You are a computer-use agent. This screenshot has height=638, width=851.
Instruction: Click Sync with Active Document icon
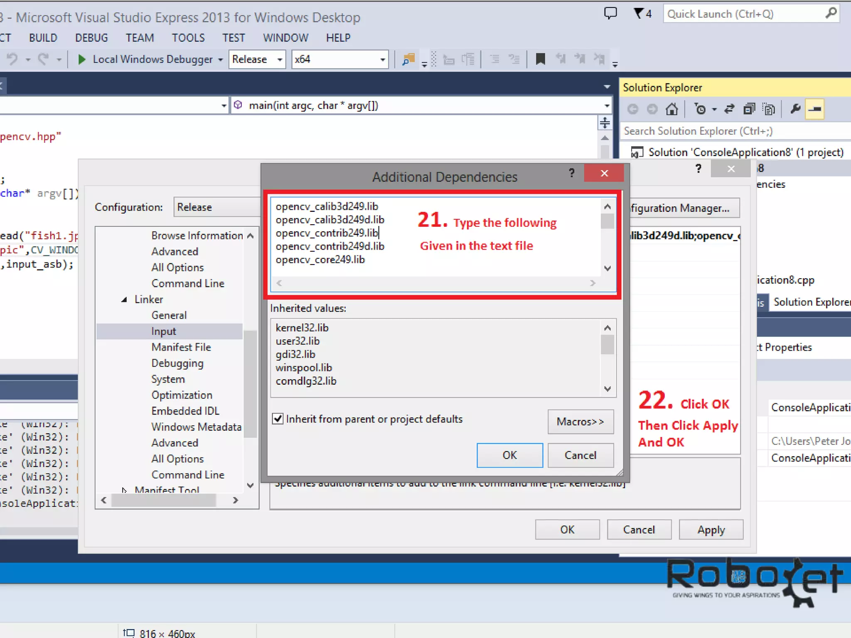(x=729, y=109)
